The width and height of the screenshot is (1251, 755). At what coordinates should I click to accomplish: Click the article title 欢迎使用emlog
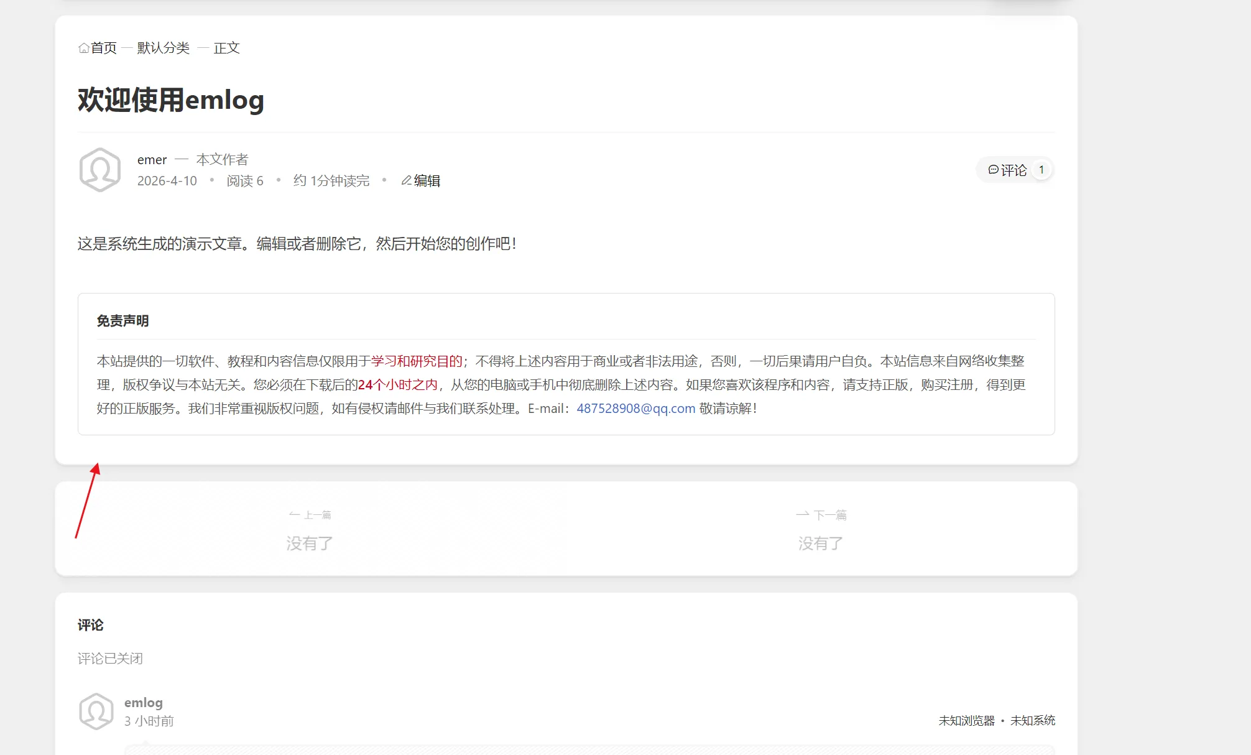click(170, 100)
